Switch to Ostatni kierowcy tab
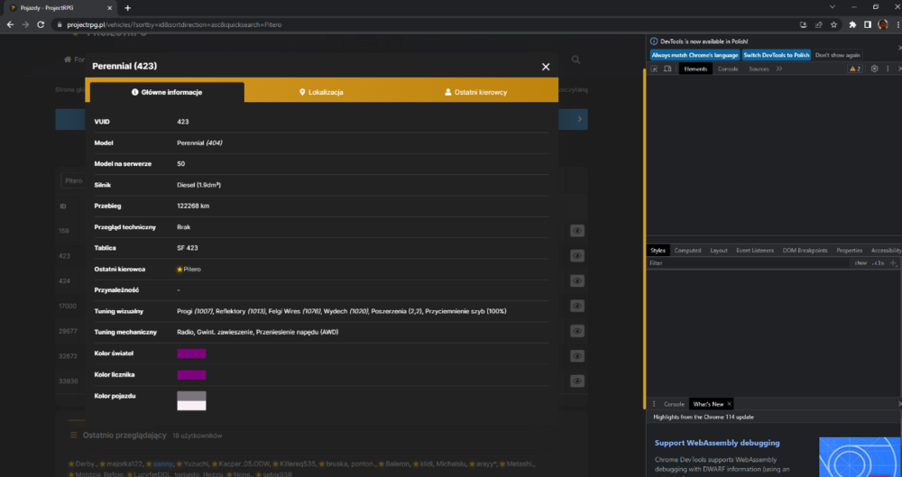902x477 pixels. pos(476,92)
